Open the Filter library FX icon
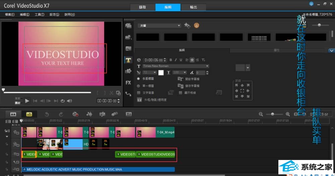This screenshot has height=176, width=335. [x=128, y=83]
